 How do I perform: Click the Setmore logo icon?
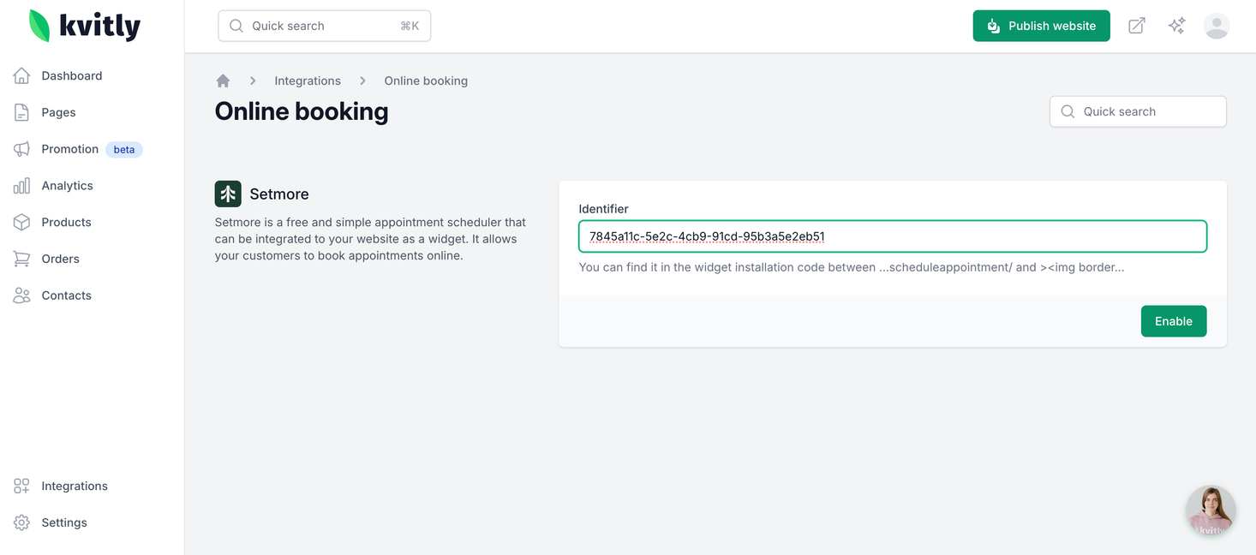pyautogui.click(x=228, y=194)
